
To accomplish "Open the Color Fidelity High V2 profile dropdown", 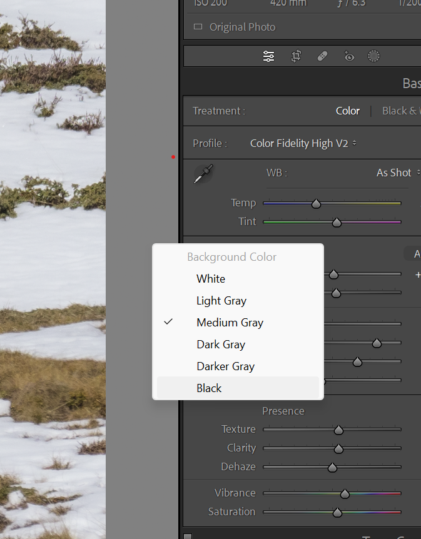I will click(x=303, y=143).
